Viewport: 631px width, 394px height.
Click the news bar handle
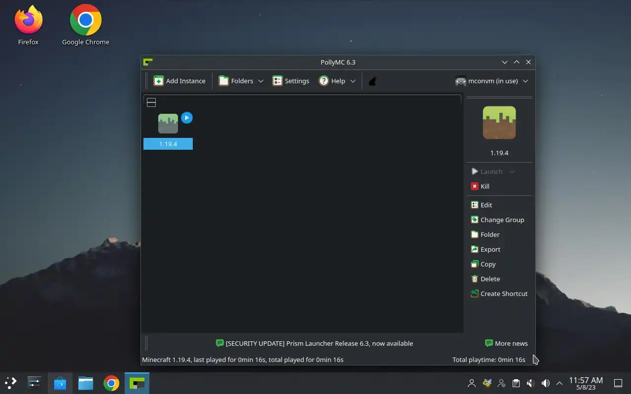(146, 343)
